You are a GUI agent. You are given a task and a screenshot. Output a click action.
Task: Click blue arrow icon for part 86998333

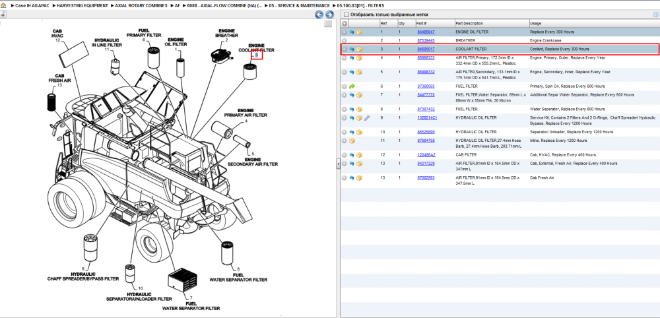352,58
